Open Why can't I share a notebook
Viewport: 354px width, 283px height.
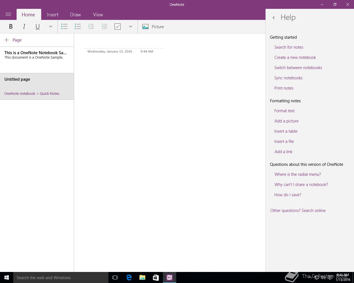tap(301, 185)
